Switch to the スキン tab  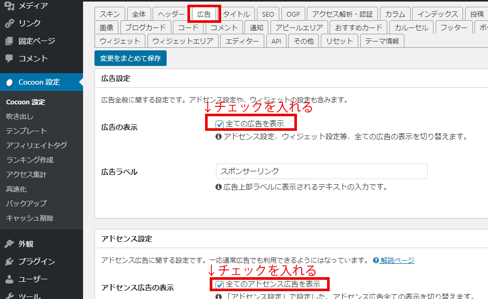point(110,14)
